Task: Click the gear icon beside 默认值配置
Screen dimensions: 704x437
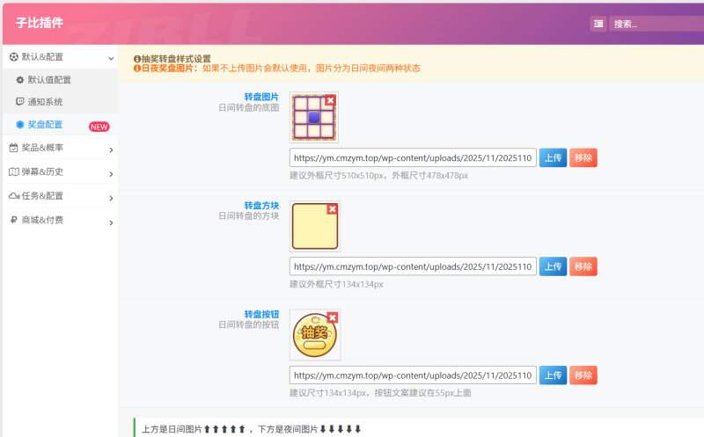Action: coord(19,80)
